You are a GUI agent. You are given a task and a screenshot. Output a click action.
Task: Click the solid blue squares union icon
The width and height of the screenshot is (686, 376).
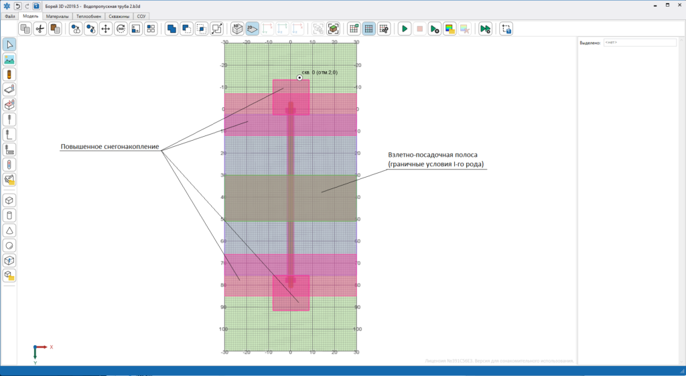[172, 29]
